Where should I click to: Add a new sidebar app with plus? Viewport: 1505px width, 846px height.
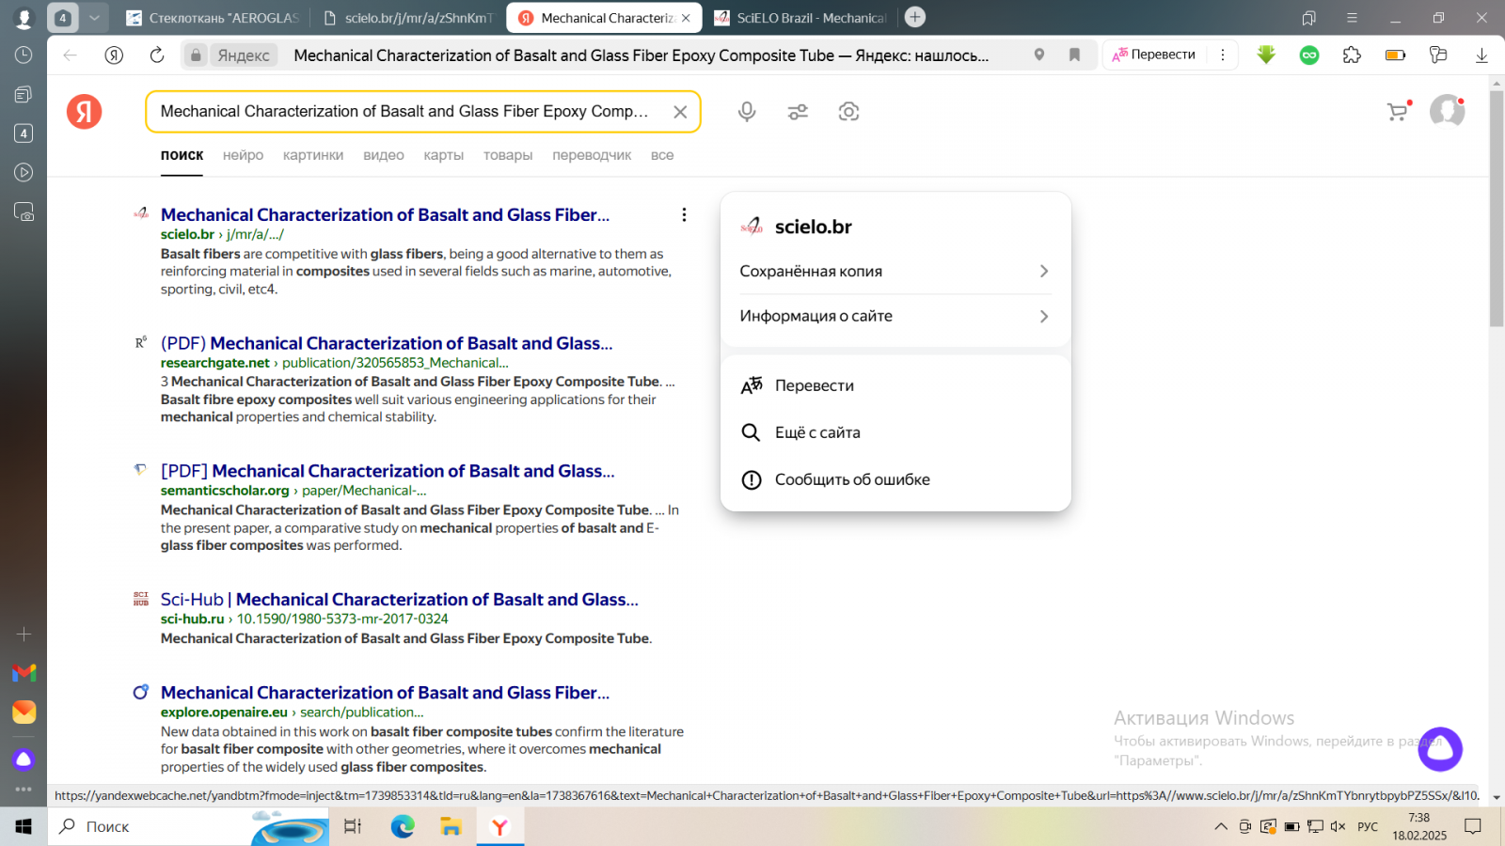point(24,634)
